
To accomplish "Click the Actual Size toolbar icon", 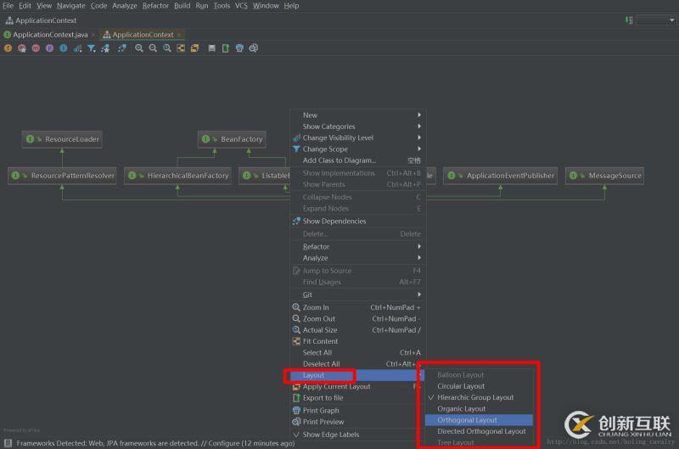I will [x=166, y=48].
